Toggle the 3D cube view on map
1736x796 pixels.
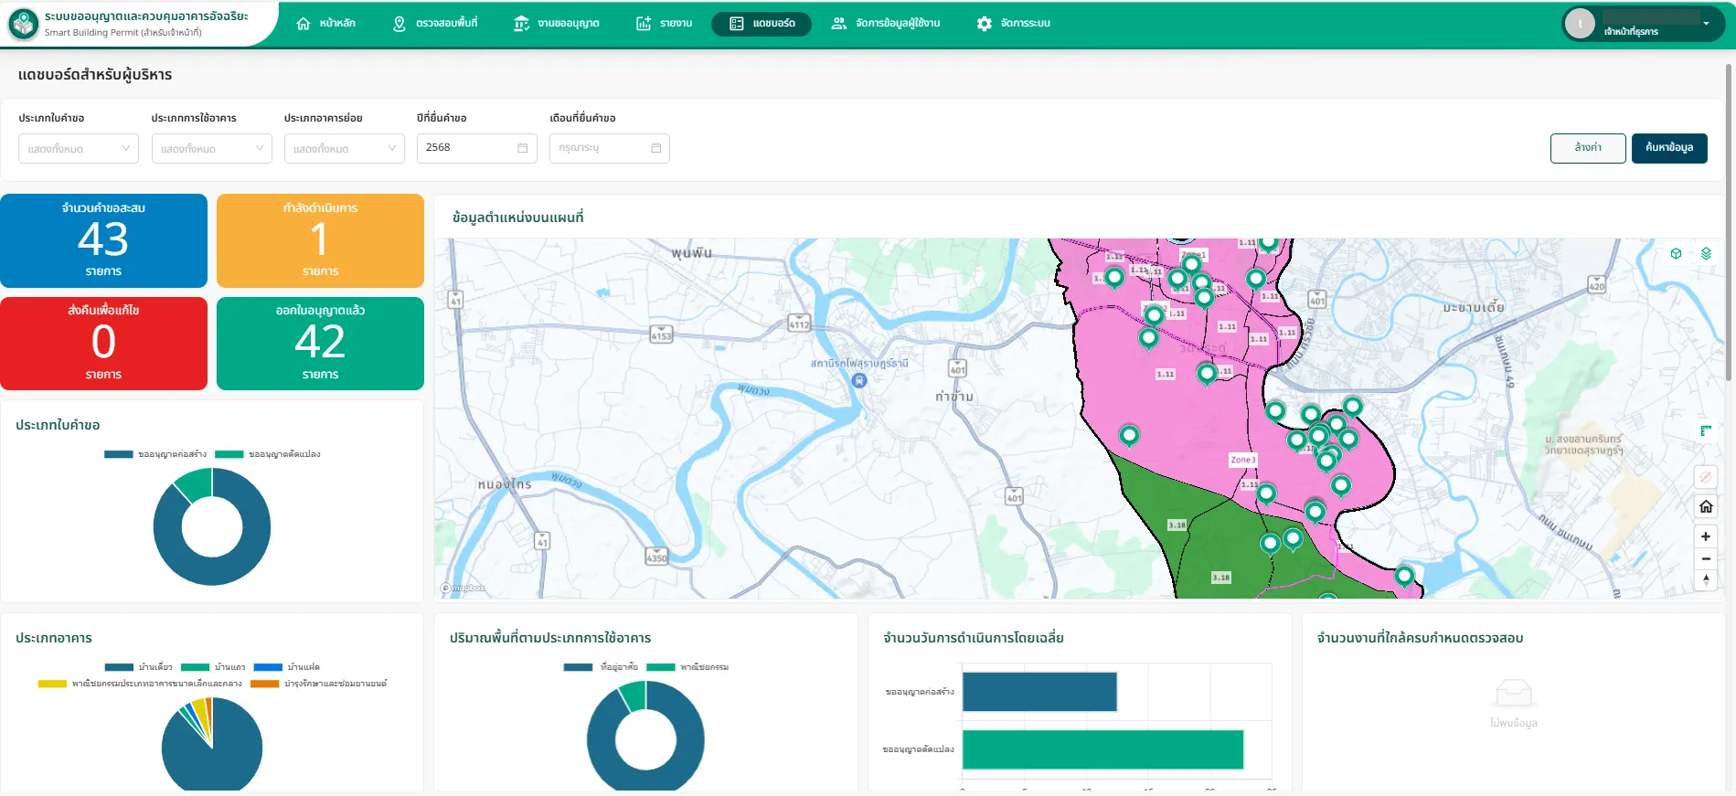(x=1676, y=253)
